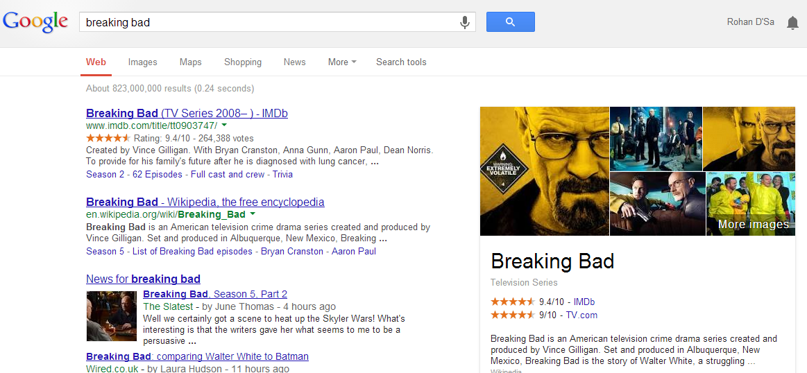Open List of Breaking Bad episodes link
807x373 pixels.
click(x=192, y=252)
